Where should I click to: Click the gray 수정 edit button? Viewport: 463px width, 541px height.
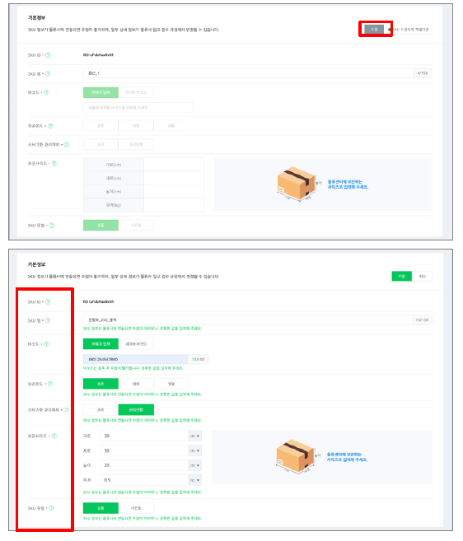(x=374, y=30)
